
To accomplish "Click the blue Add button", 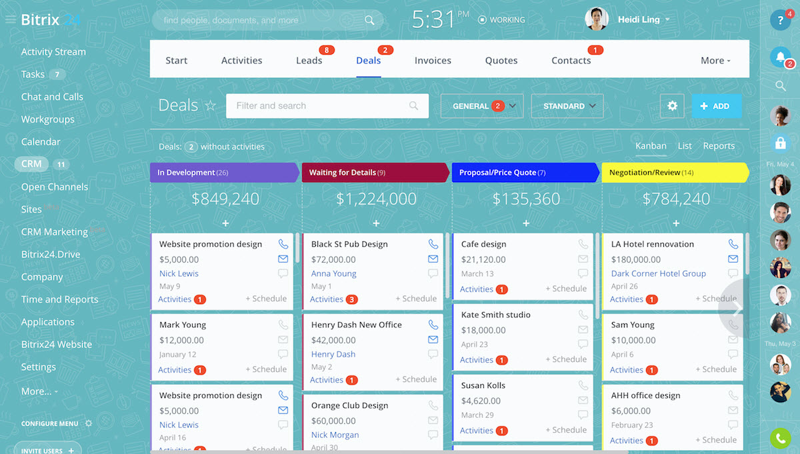I will pyautogui.click(x=716, y=106).
